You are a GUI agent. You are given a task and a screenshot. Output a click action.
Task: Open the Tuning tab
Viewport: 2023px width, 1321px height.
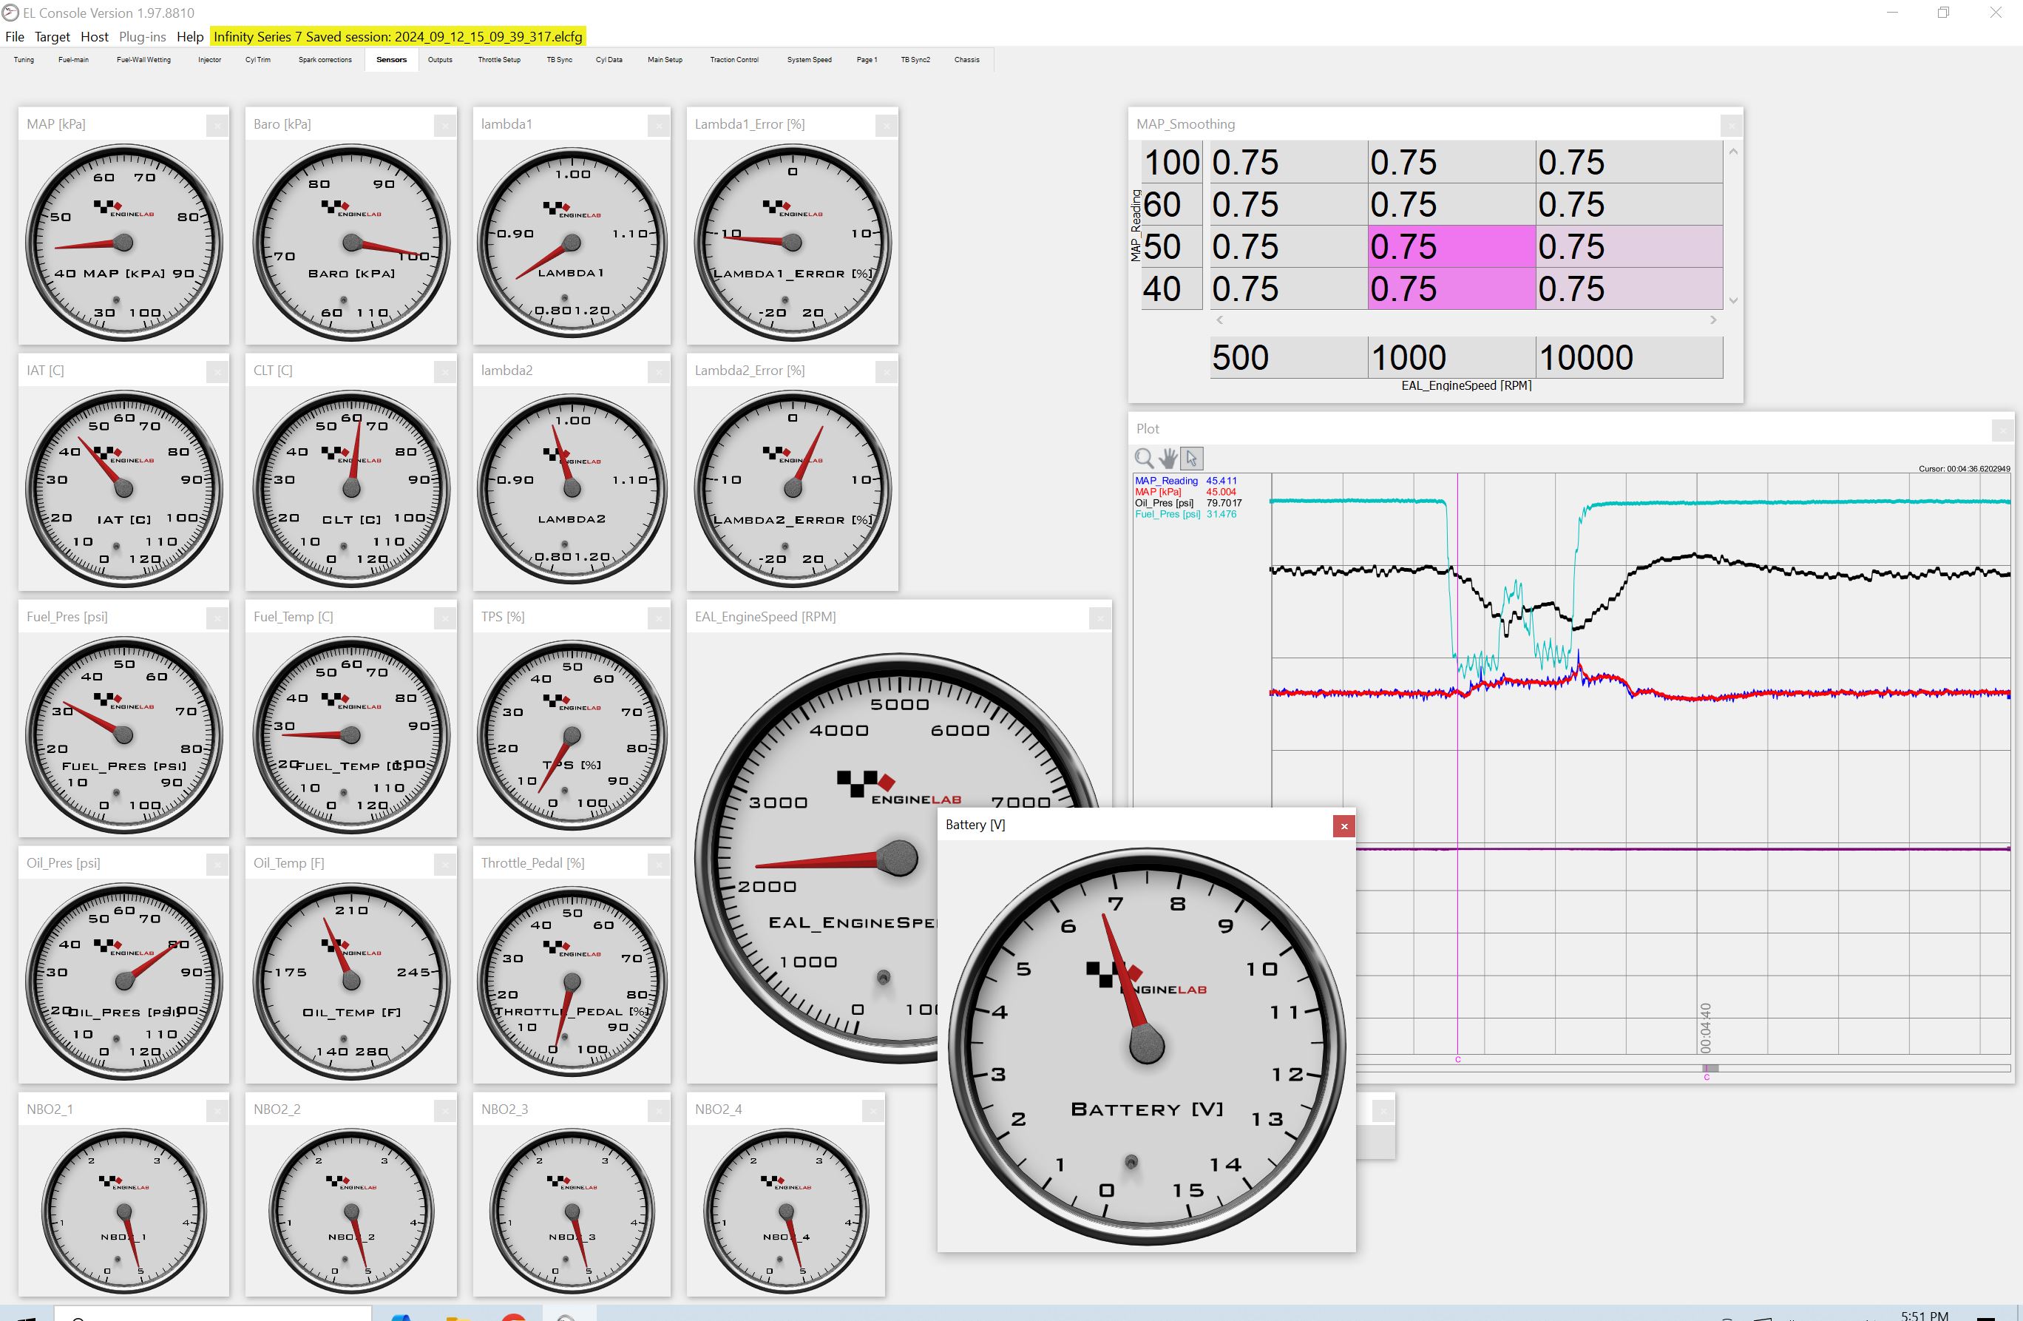click(x=24, y=59)
